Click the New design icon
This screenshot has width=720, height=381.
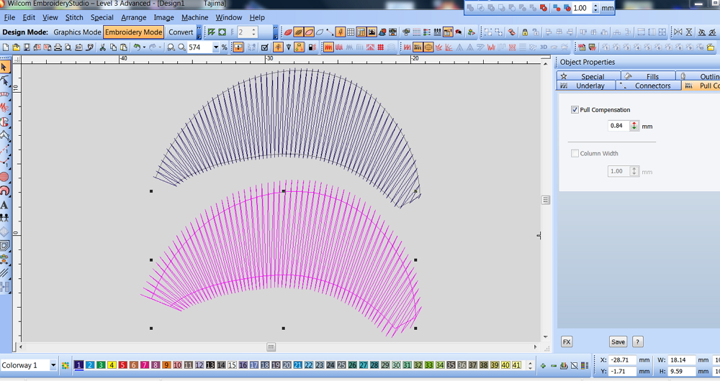pyautogui.click(x=6, y=47)
